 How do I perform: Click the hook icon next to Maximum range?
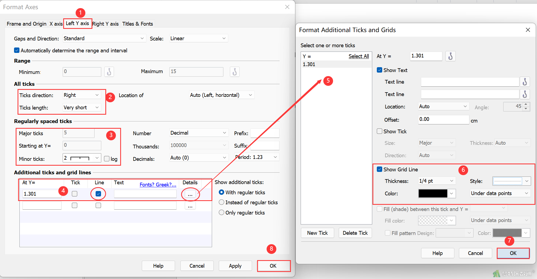(235, 72)
